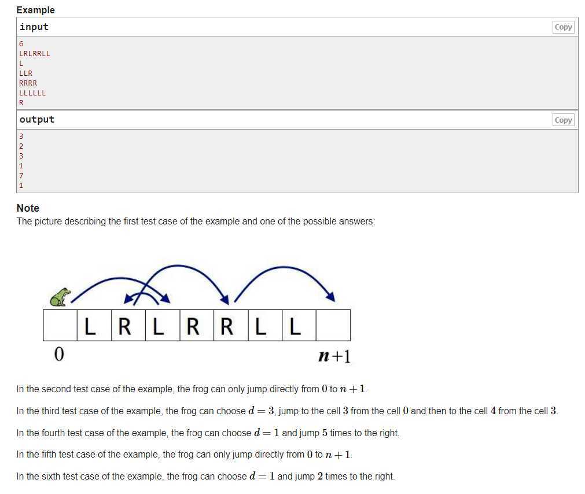Click the third test case explanation text
The image size is (585, 494).
coord(287,411)
